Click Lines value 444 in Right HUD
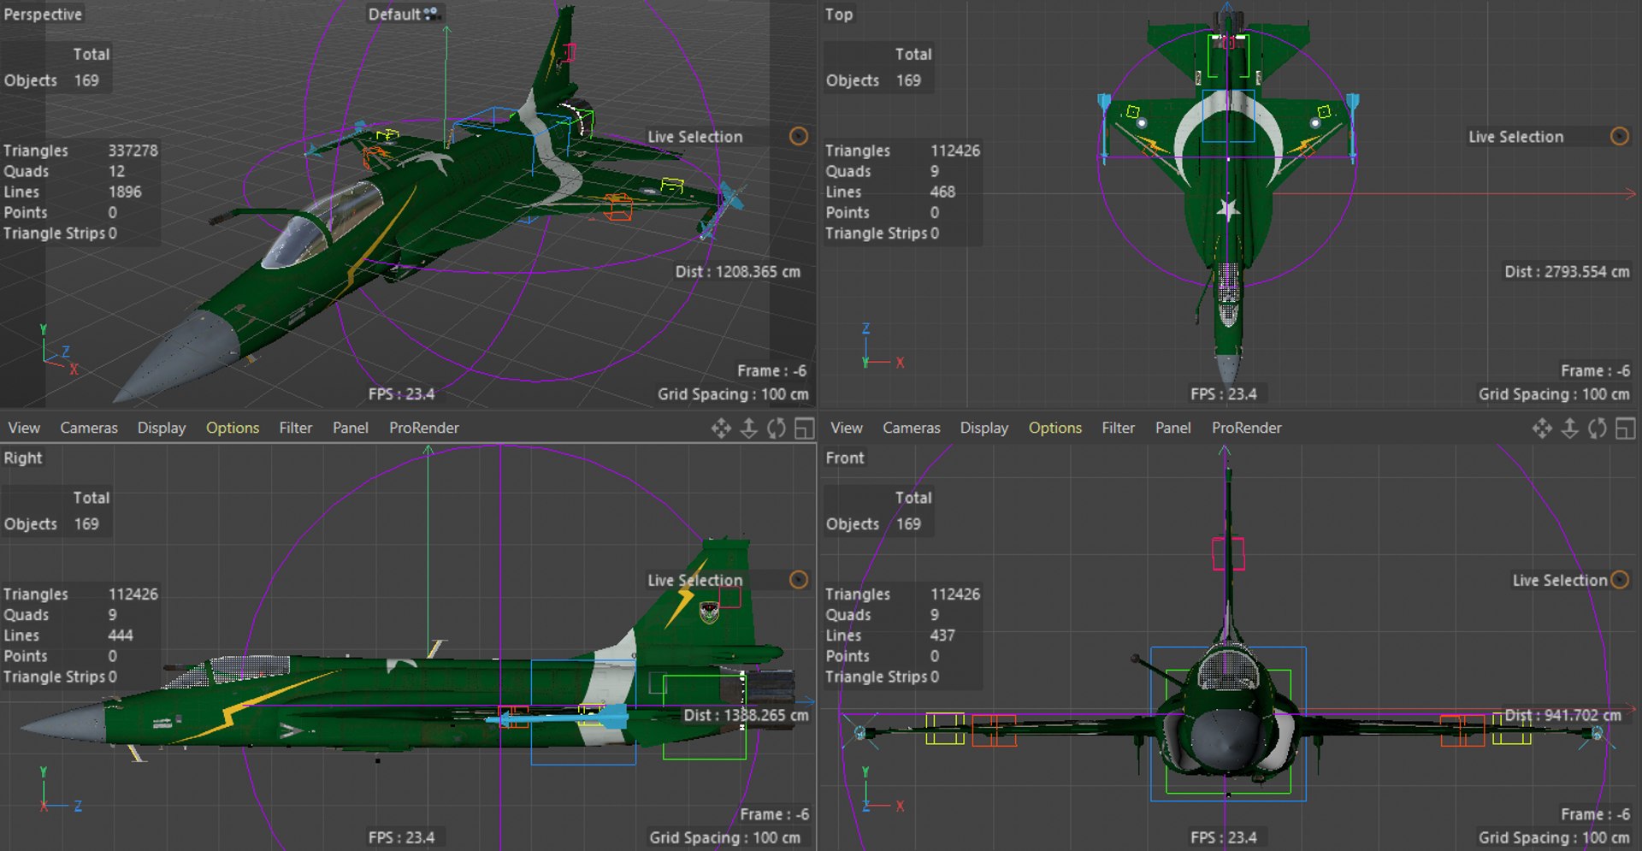This screenshot has width=1642, height=851. [x=121, y=635]
